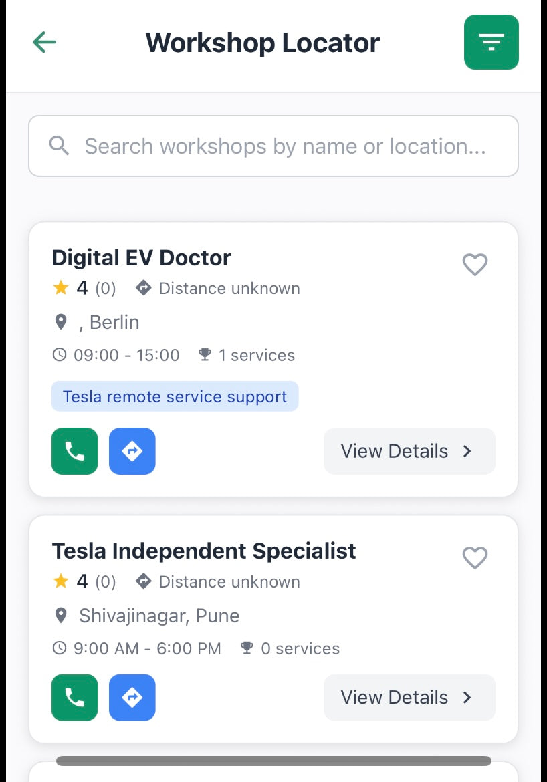The image size is (547, 782).
Task: Click the horizontal scrollbar at bottom
Action: (x=273, y=761)
